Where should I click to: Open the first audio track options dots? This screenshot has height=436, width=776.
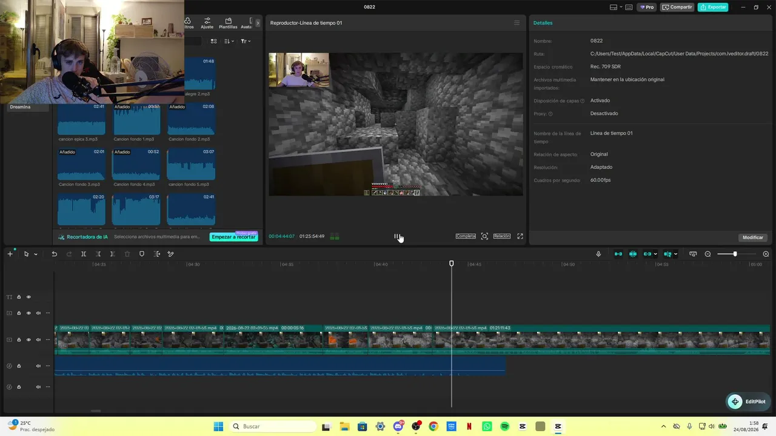coord(48,366)
